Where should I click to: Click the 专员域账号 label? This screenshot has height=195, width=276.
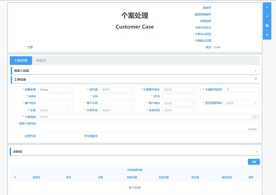point(91,136)
